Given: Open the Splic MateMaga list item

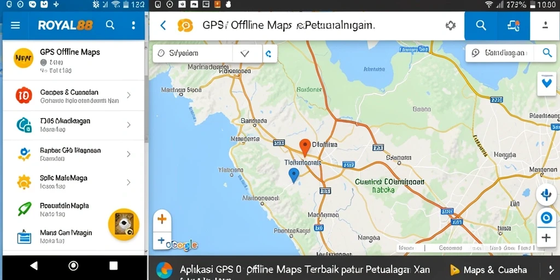Looking at the screenshot, I should click(73, 182).
